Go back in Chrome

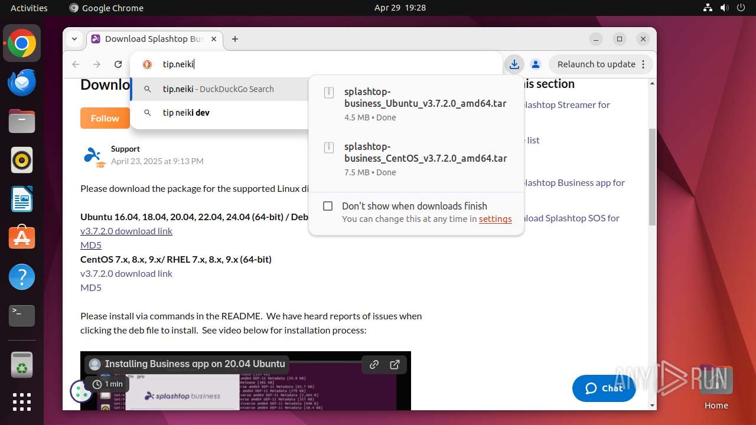[x=76, y=64]
